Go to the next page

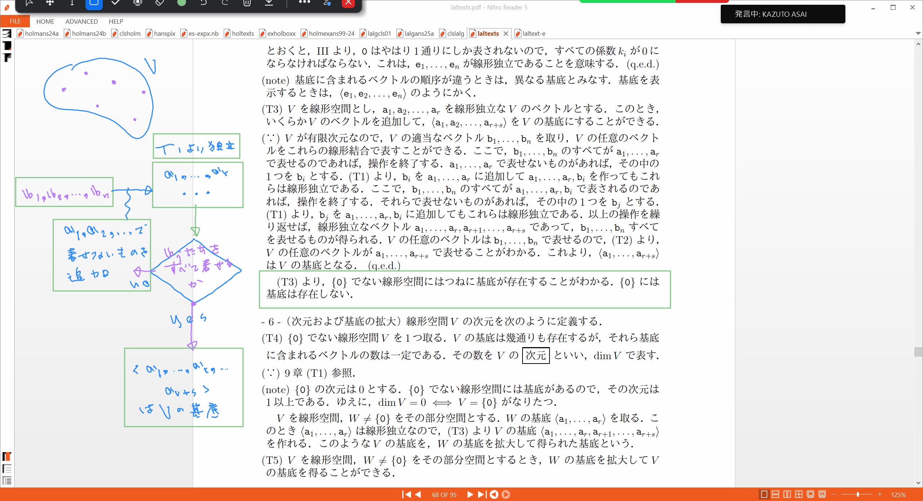click(470, 494)
